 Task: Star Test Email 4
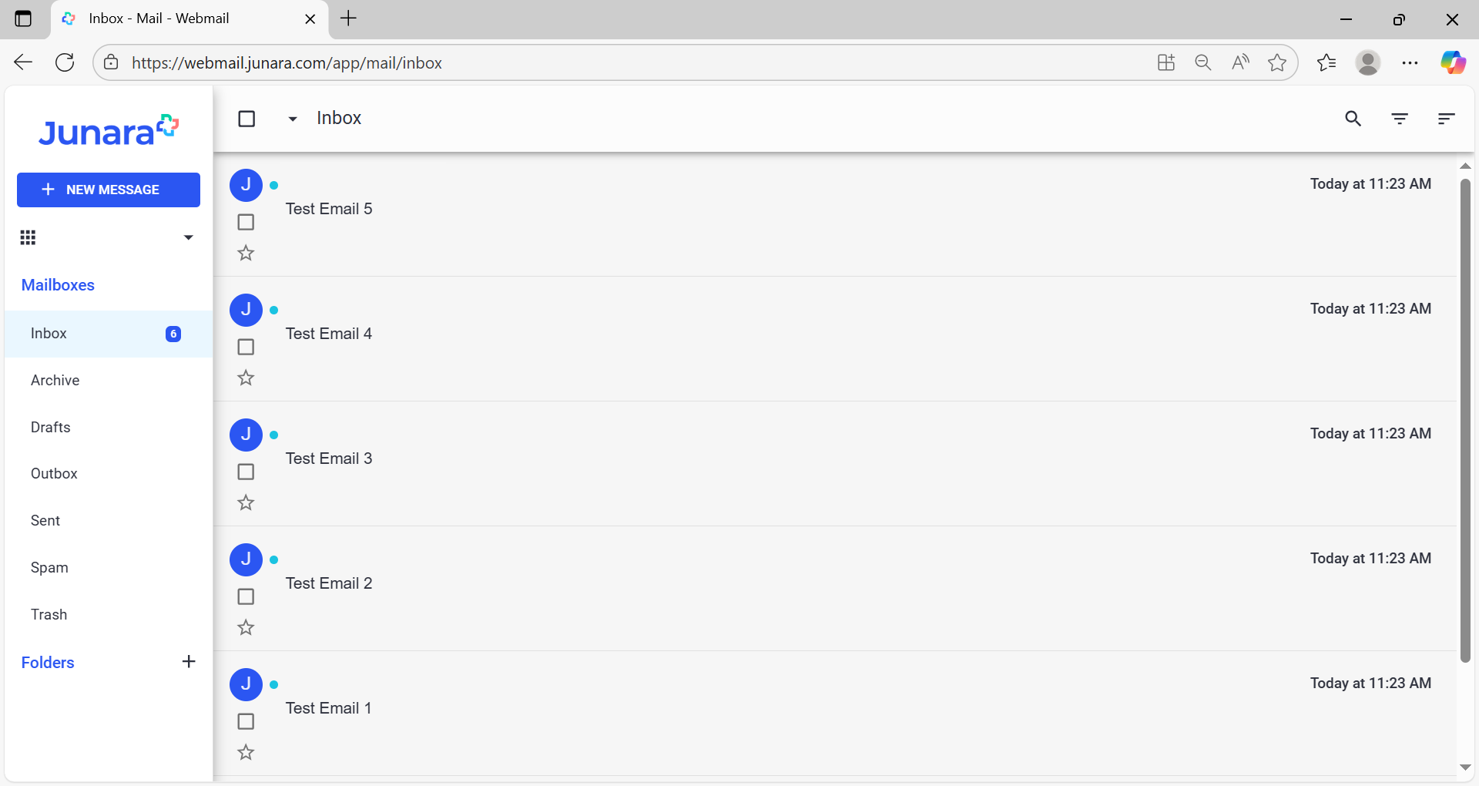tap(246, 378)
